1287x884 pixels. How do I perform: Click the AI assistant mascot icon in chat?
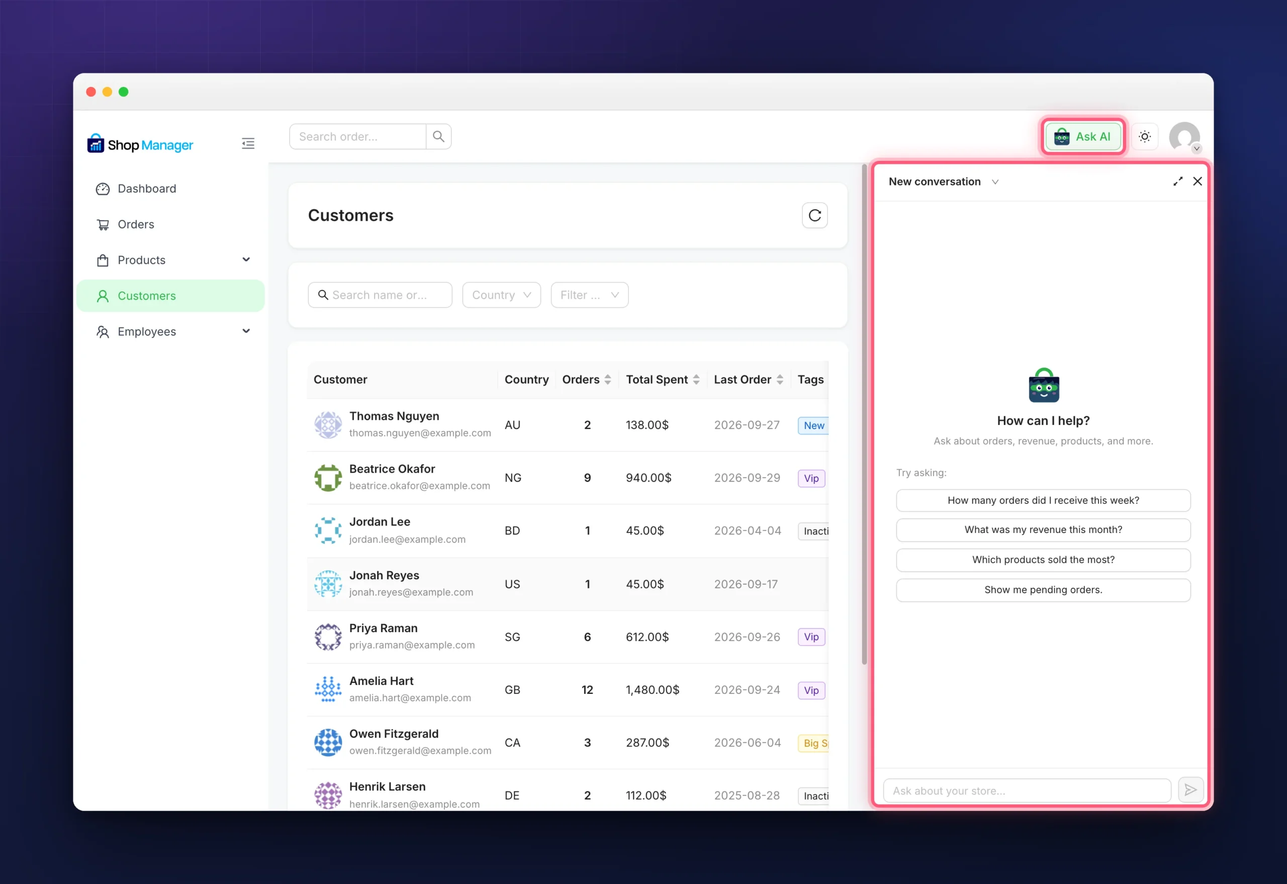[1043, 386]
